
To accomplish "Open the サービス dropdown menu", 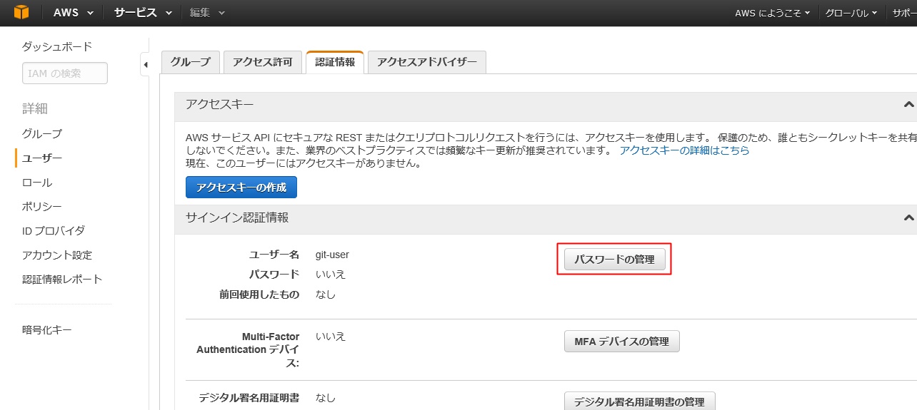I will [x=143, y=13].
